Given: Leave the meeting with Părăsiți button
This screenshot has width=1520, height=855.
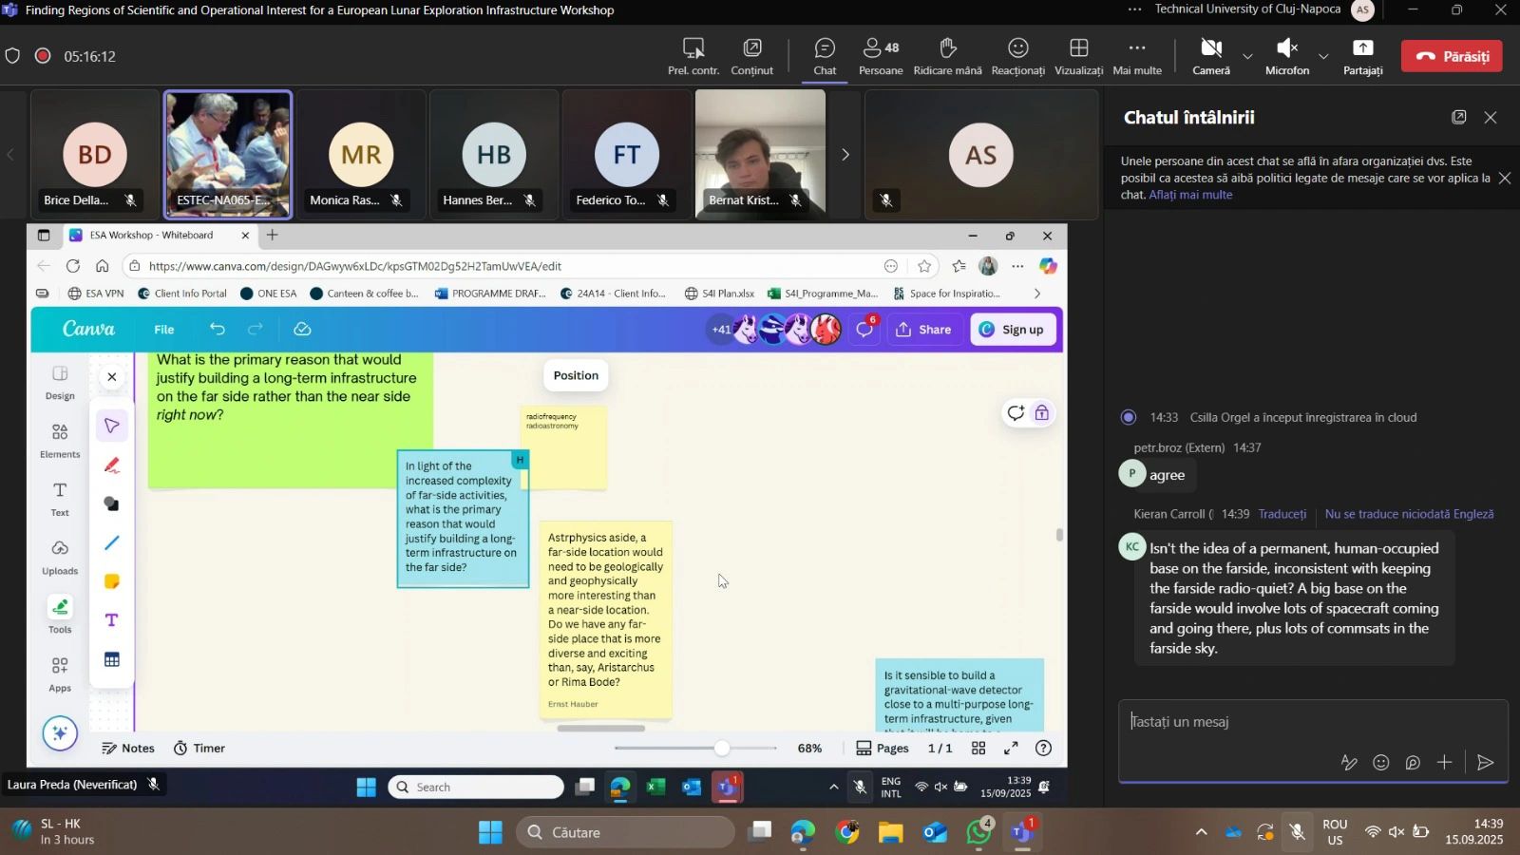Looking at the screenshot, I should [1452, 56].
